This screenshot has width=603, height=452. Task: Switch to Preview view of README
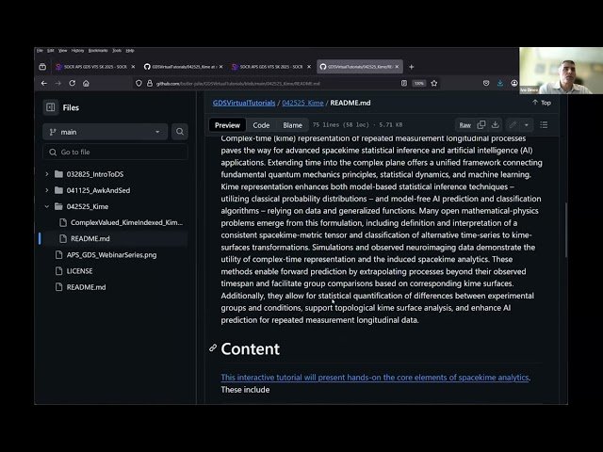pos(228,125)
